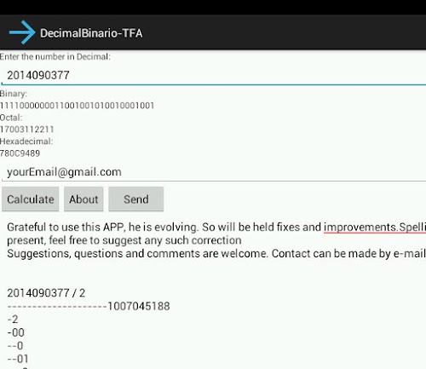Click the binary result 1111000000011...
This screenshot has width=426, height=369.
point(77,106)
